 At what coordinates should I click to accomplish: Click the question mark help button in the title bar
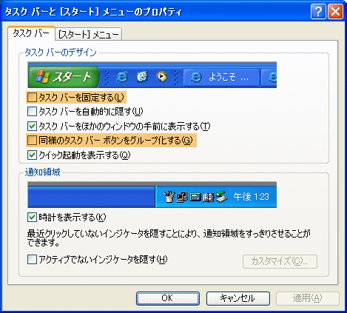coord(318,11)
